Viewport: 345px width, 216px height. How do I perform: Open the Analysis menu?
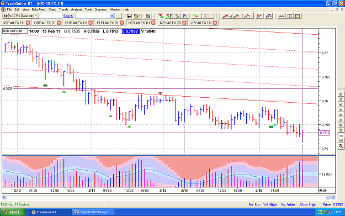(76, 9)
